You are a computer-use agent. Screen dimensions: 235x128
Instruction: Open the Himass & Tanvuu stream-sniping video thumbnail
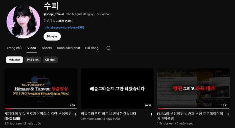41,89
